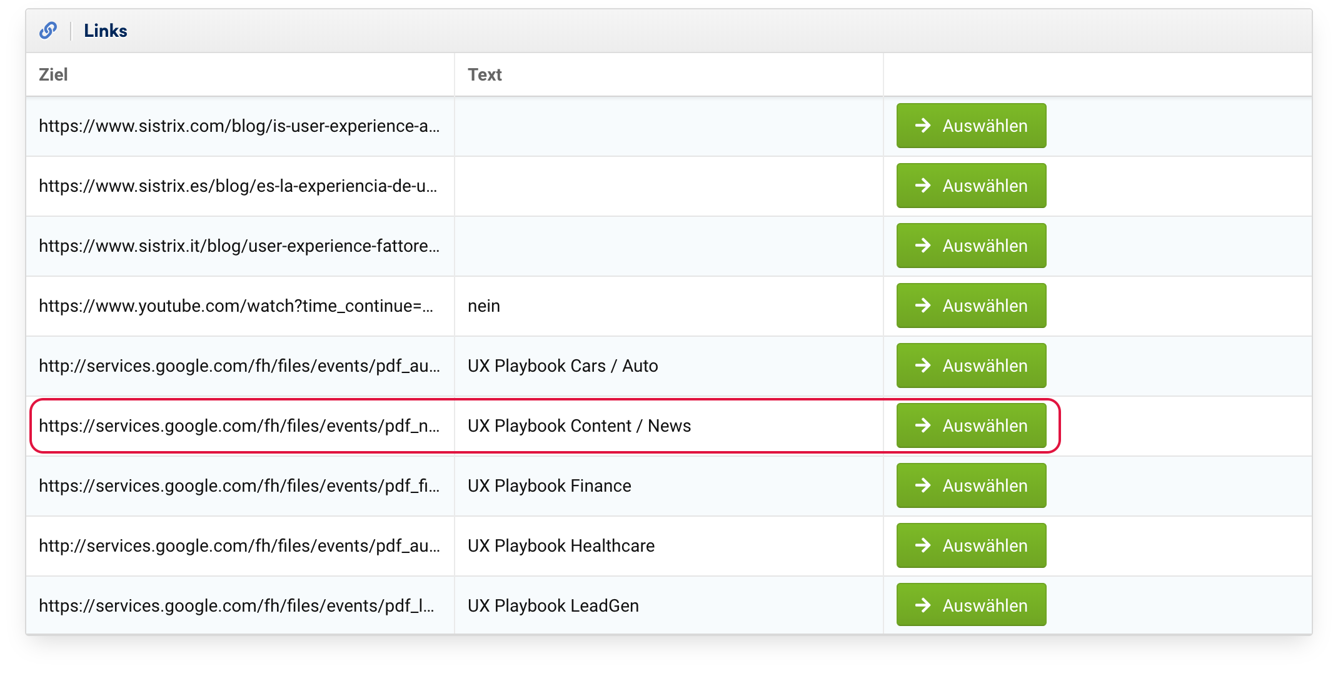Choose Auswählen for UX Playbook Content / News
The image size is (1338, 681).
click(x=970, y=425)
